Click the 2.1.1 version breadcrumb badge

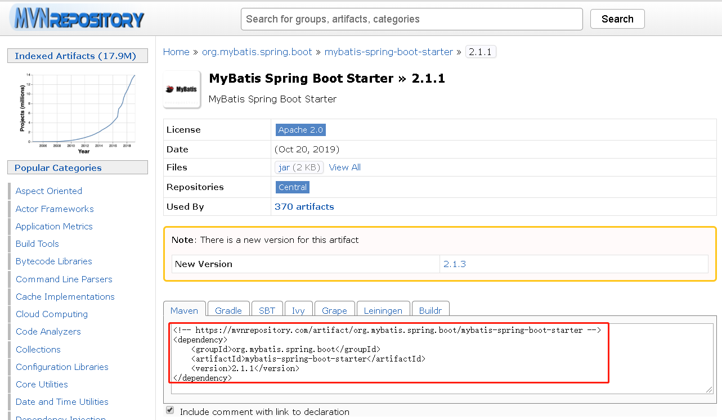tap(481, 52)
